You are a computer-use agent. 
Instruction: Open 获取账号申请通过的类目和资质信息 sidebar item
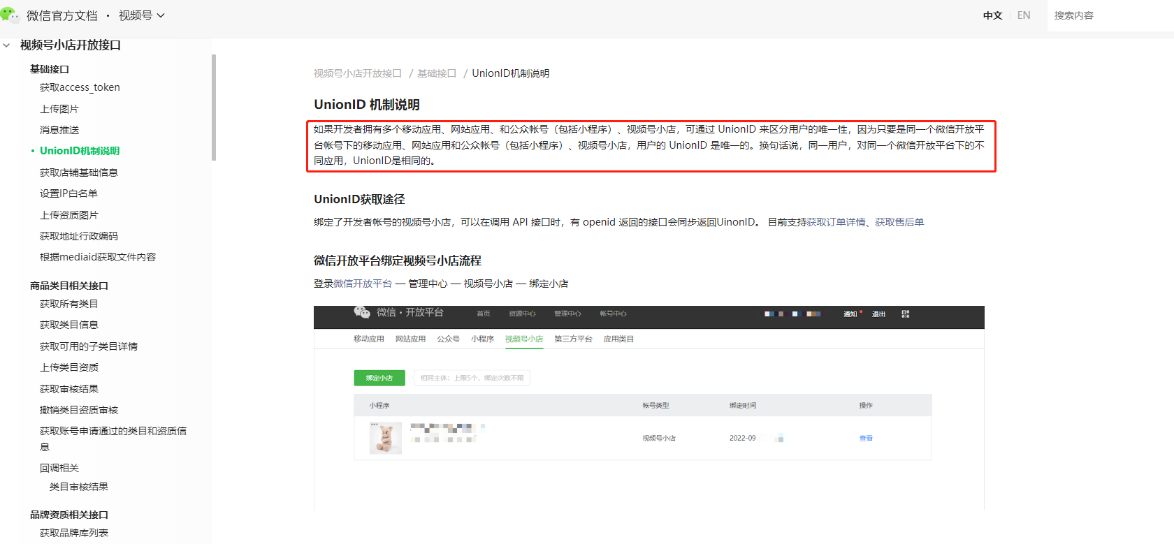[x=113, y=439]
